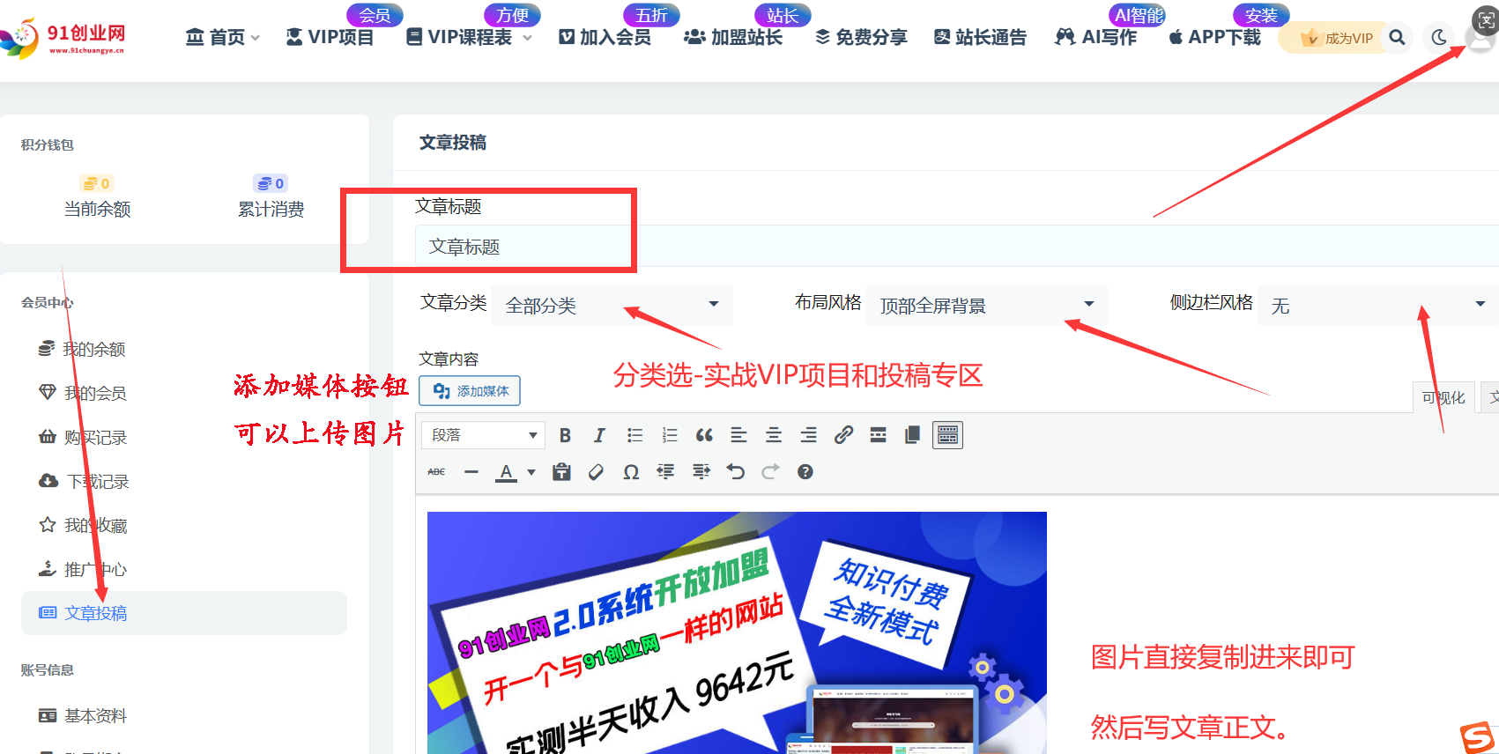Toggle the extra toolbar row button

tap(947, 435)
